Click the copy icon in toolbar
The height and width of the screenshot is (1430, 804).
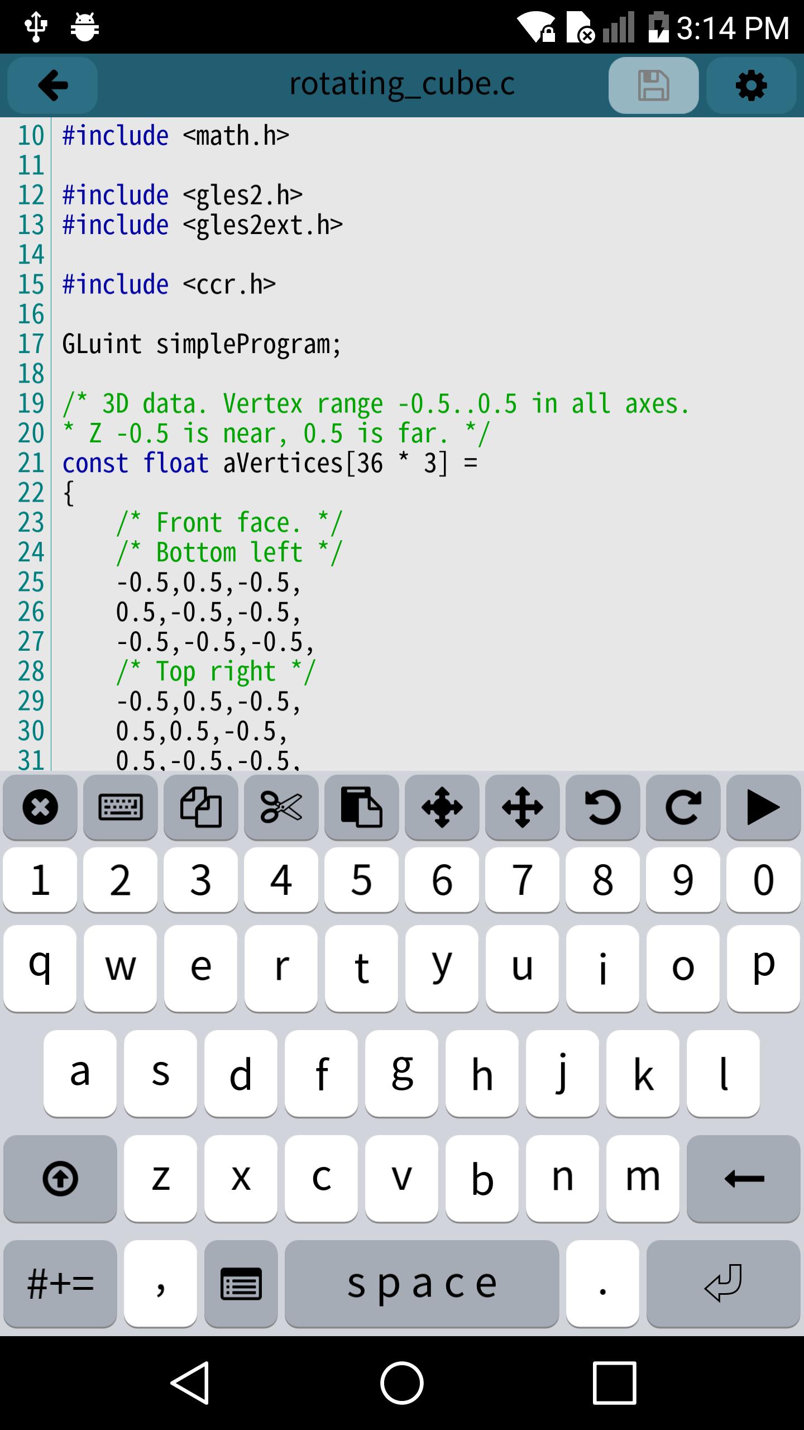201,807
